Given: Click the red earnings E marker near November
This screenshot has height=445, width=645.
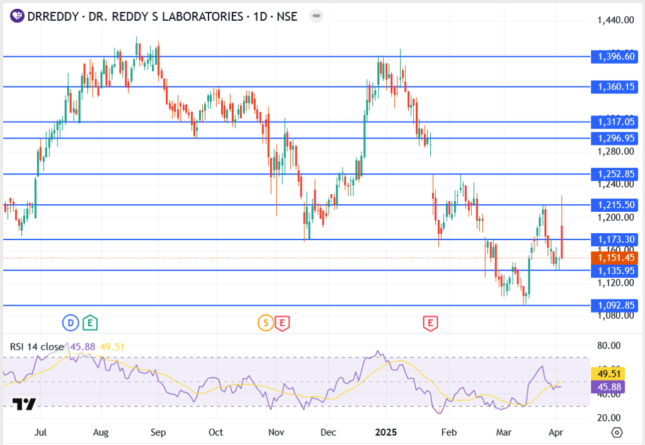Looking at the screenshot, I should tap(282, 323).
